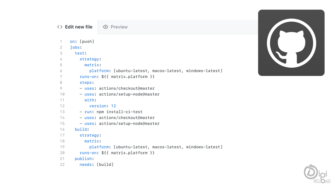This screenshot has width=334, height=187.
Task: Click the 'publish' job key
Action: 83,159
